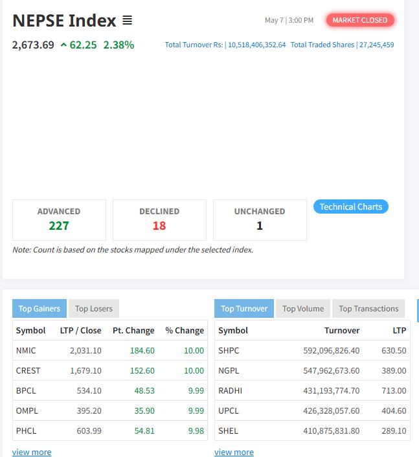419x457 pixels.
Task: Click NGPL turnover 547,962,673.60
Action: 331,370
